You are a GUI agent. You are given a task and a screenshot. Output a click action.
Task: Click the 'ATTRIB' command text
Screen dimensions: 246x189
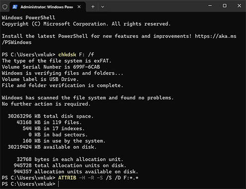click(x=67, y=178)
